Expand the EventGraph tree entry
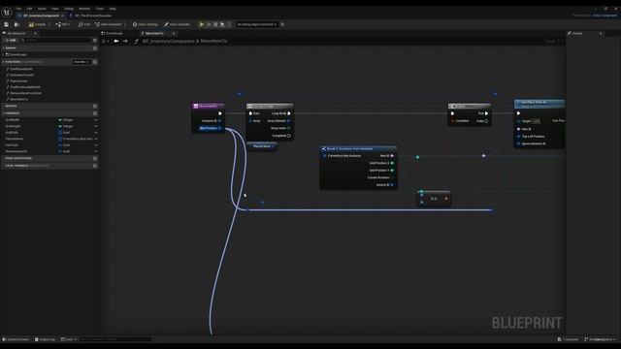Image resolution: width=621 pixels, height=349 pixels. (4, 54)
